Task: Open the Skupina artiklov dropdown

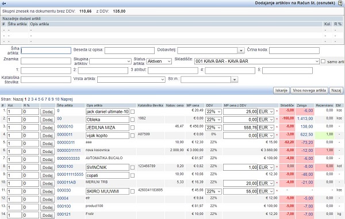Action: tap(110, 62)
